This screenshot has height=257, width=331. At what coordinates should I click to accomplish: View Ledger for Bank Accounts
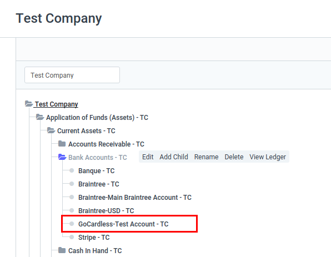coord(268,157)
